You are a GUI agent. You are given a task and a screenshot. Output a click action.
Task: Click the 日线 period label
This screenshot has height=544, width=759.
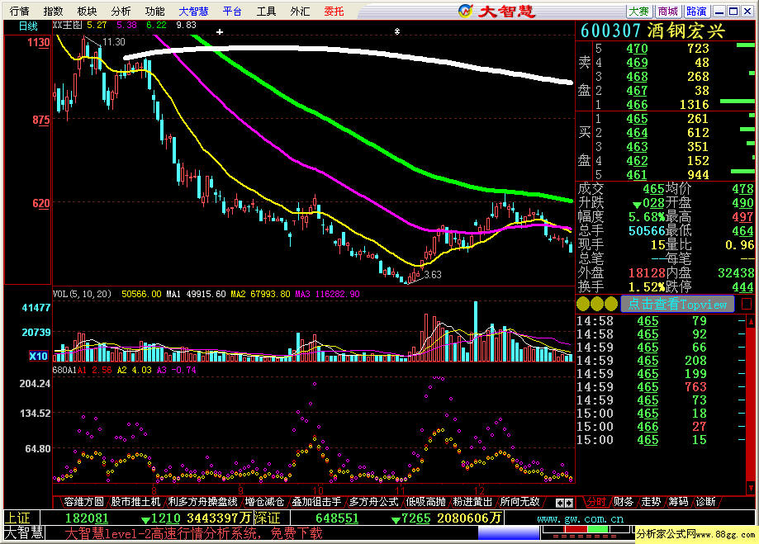[x=28, y=26]
